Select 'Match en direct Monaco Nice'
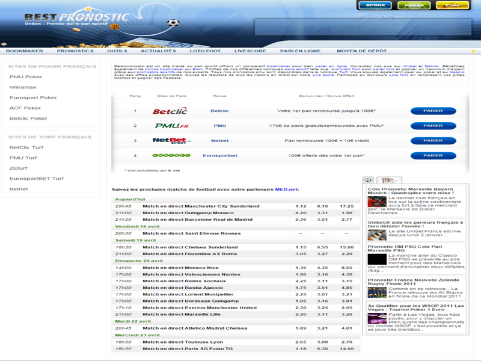The image size is (481, 361). 181,268
